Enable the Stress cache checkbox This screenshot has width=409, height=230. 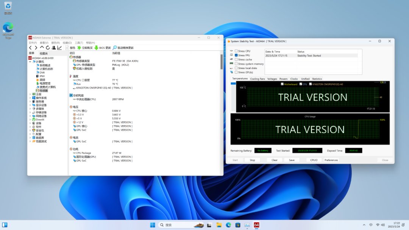tap(236, 59)
